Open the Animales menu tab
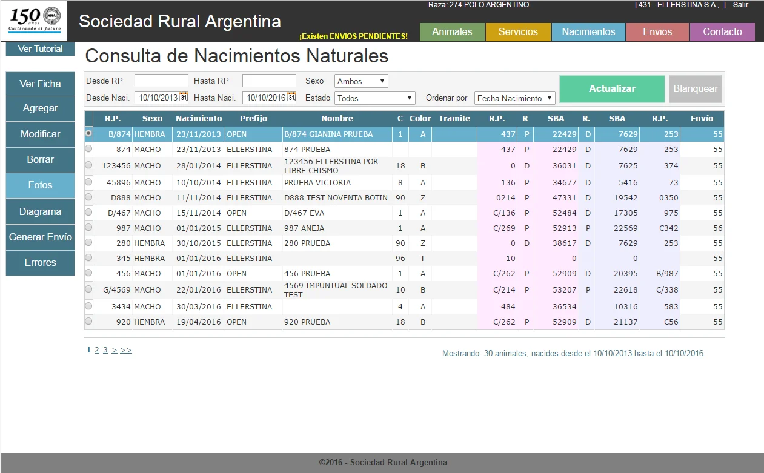 [452, 32]
